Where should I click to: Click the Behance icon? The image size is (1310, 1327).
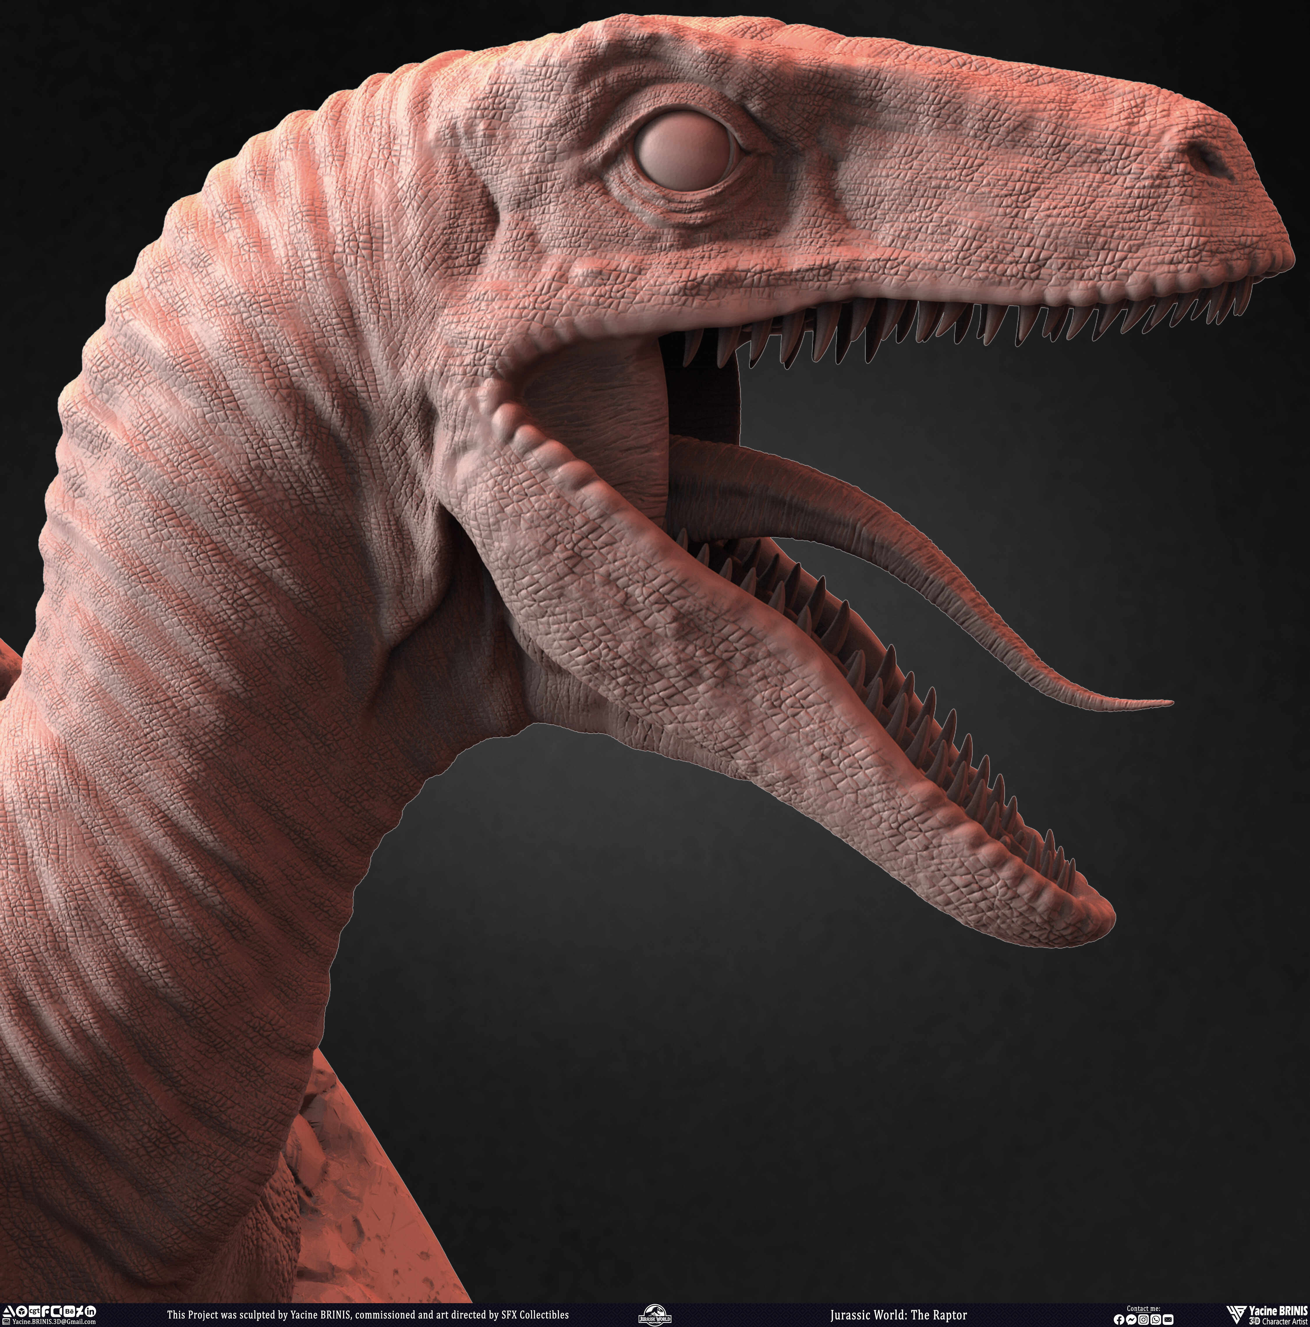(69, 1311)
